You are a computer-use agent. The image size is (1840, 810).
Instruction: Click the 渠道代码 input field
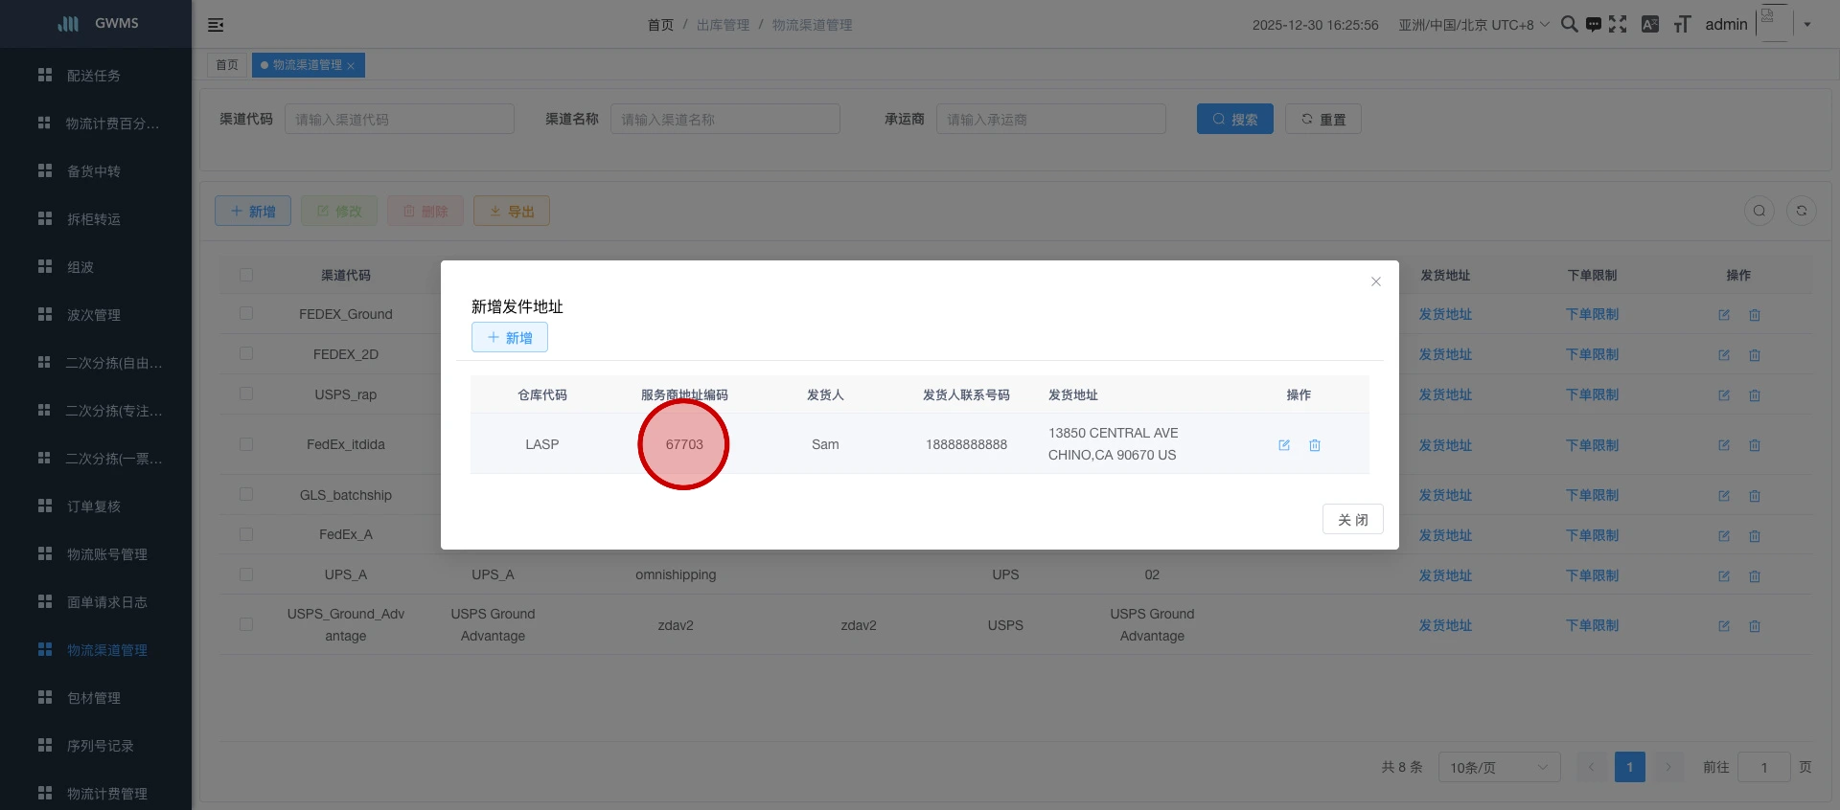click(x=400, y=119)
